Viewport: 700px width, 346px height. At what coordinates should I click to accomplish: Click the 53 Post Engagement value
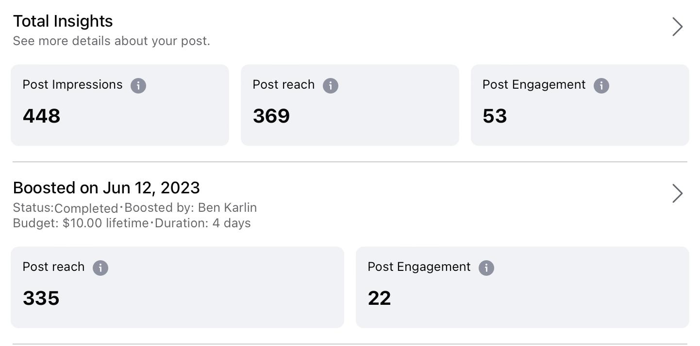(495, 116)
